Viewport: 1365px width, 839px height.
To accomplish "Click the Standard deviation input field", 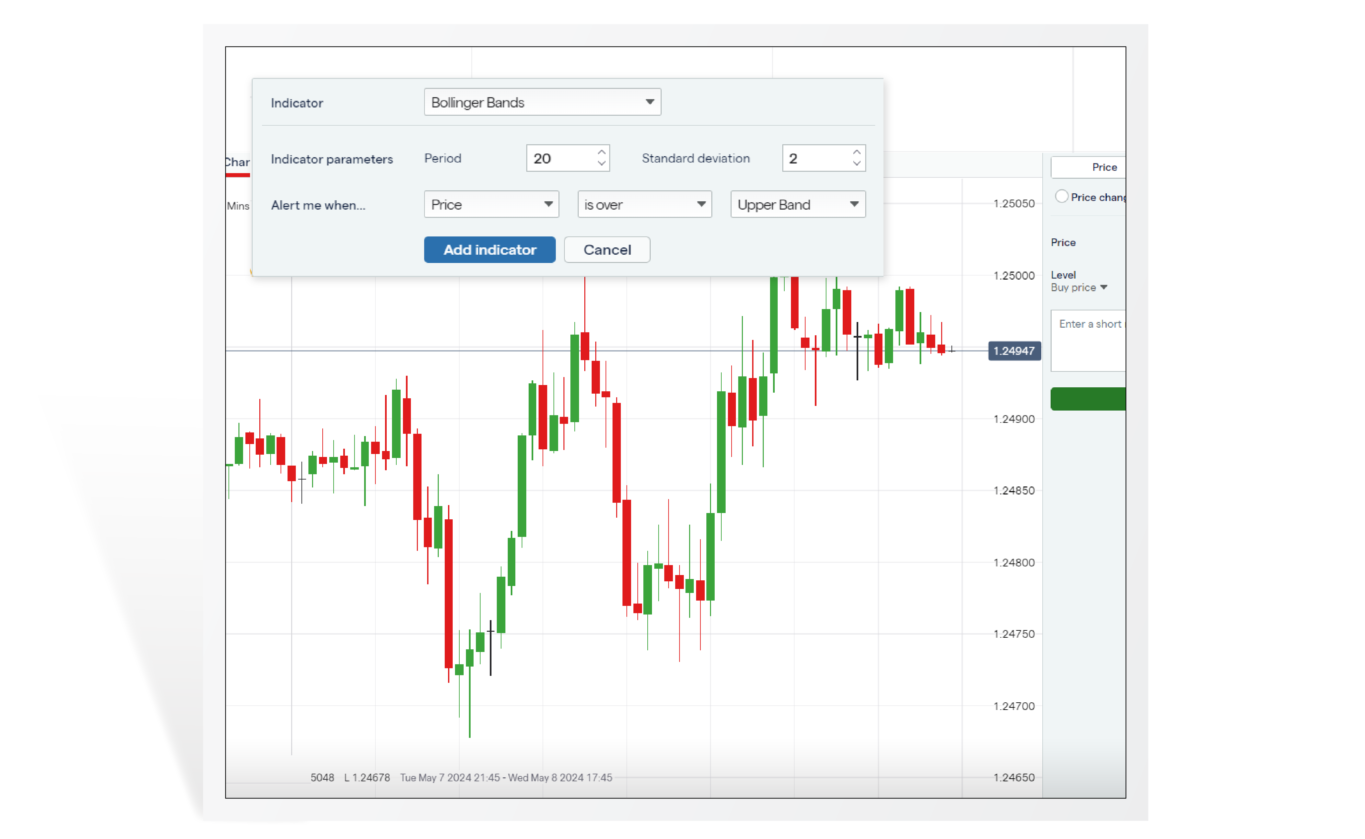I will point(816,158).
